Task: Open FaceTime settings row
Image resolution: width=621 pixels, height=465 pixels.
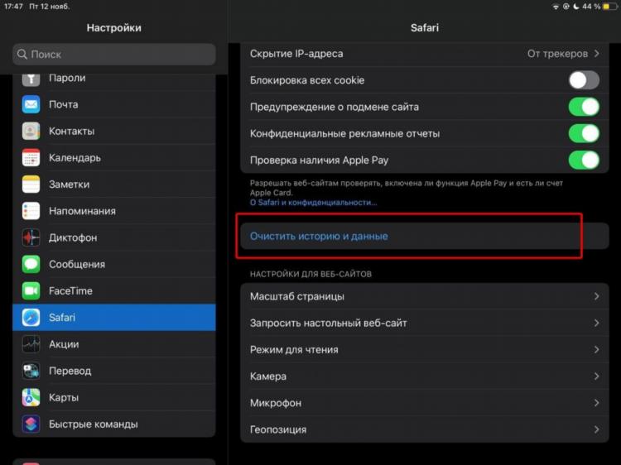Action: 114,291
